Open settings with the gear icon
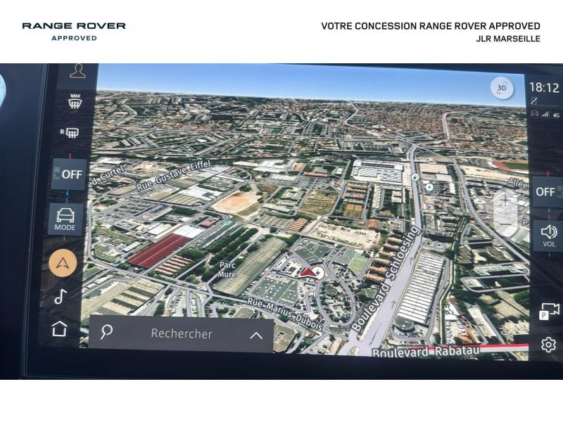Screen dimensions: 563x422 coord(548,345)
